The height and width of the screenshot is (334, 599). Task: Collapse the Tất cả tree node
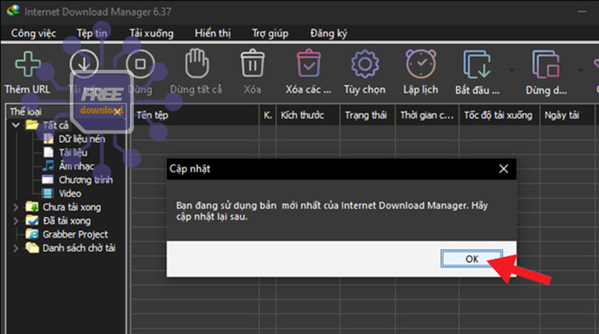tap(16, 125)
